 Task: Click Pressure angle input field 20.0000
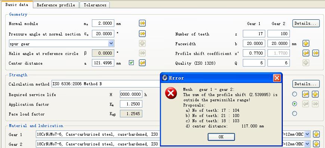(x=103, y=34)
